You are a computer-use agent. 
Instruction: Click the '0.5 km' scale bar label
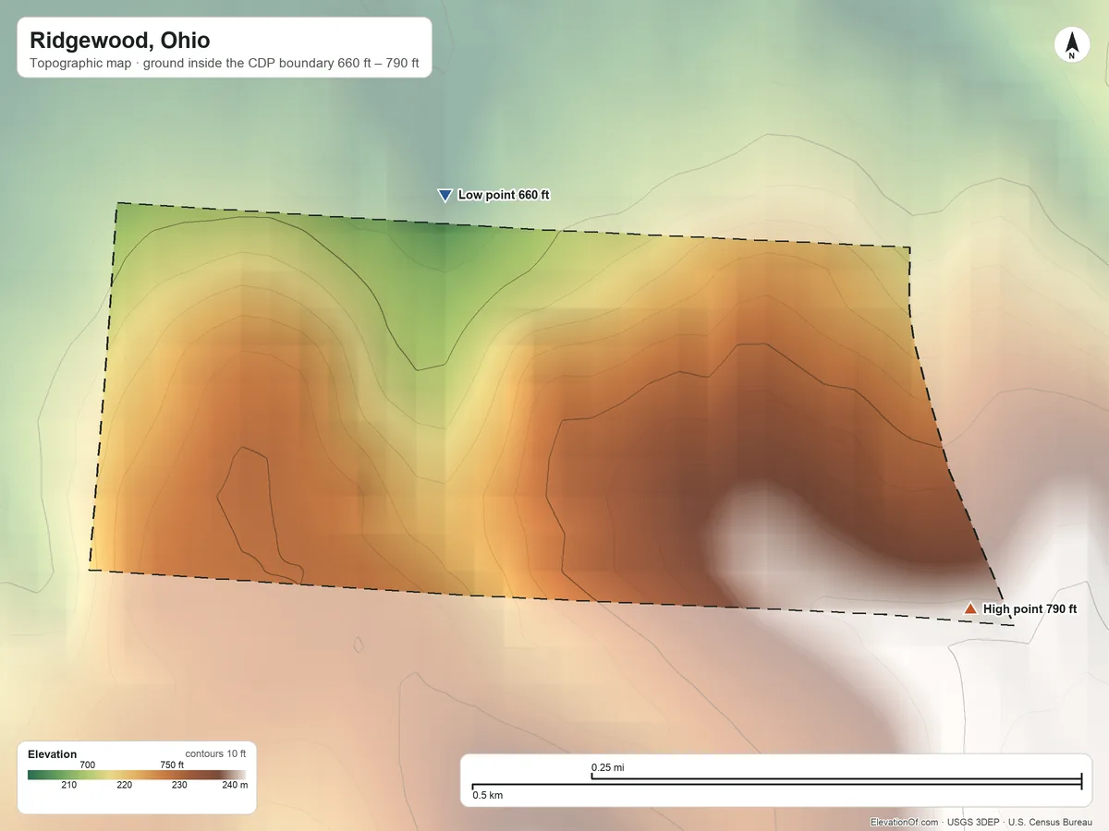point(488,794)
